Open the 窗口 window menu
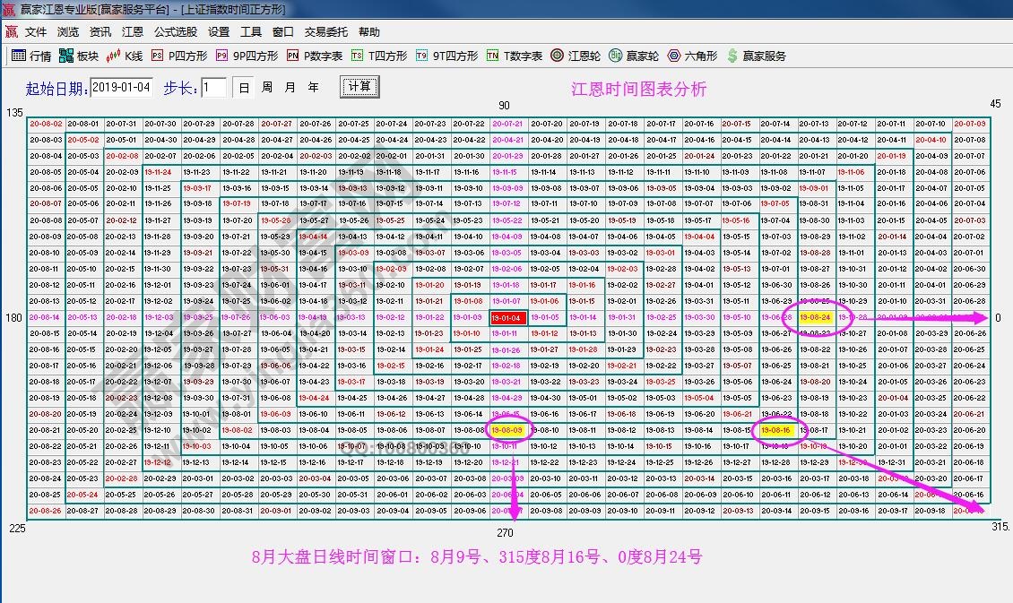Image resolution: width=1013 pixels, height=603 pixels. (285, 30)
